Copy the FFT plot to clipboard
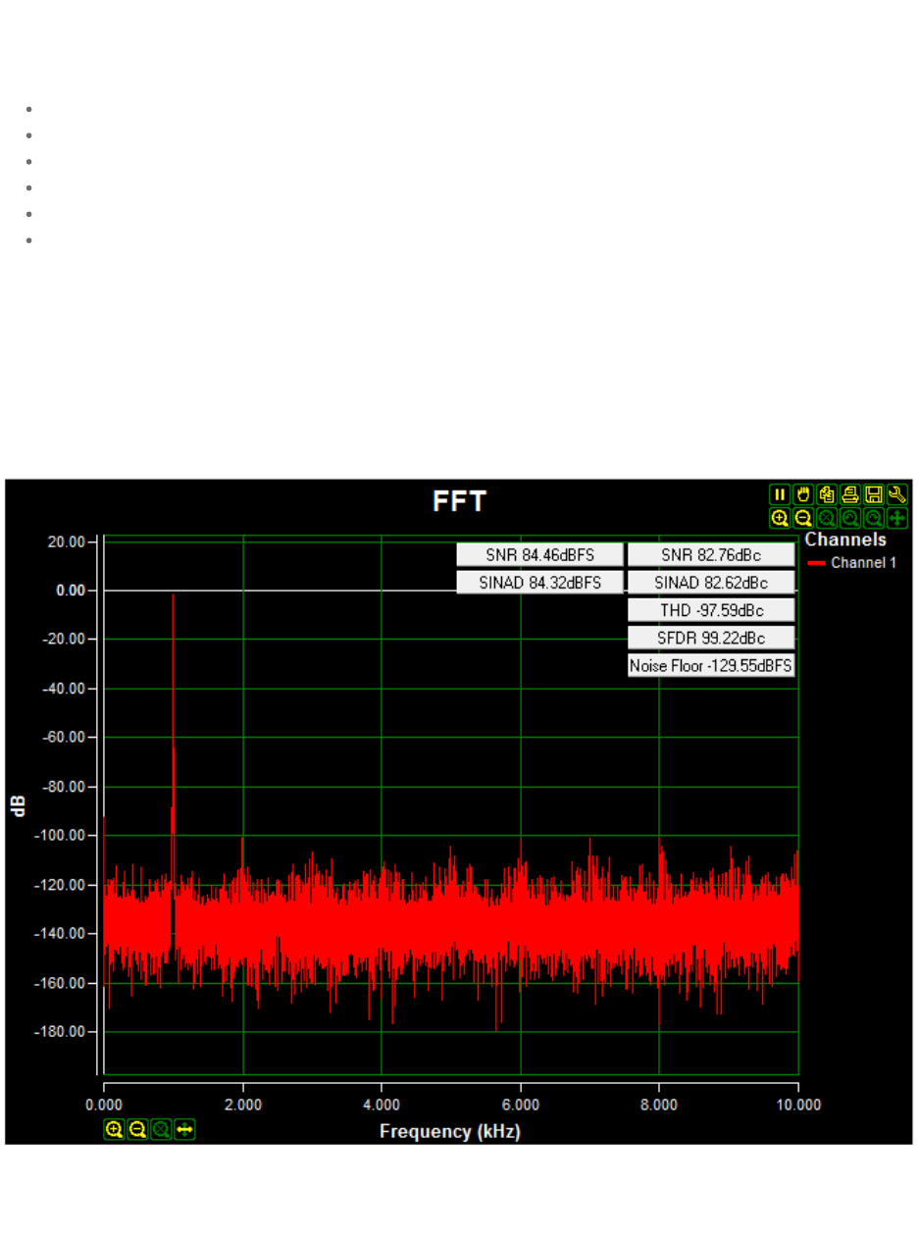The height and width of the screenshot is (1236, 918). (826, 494)
